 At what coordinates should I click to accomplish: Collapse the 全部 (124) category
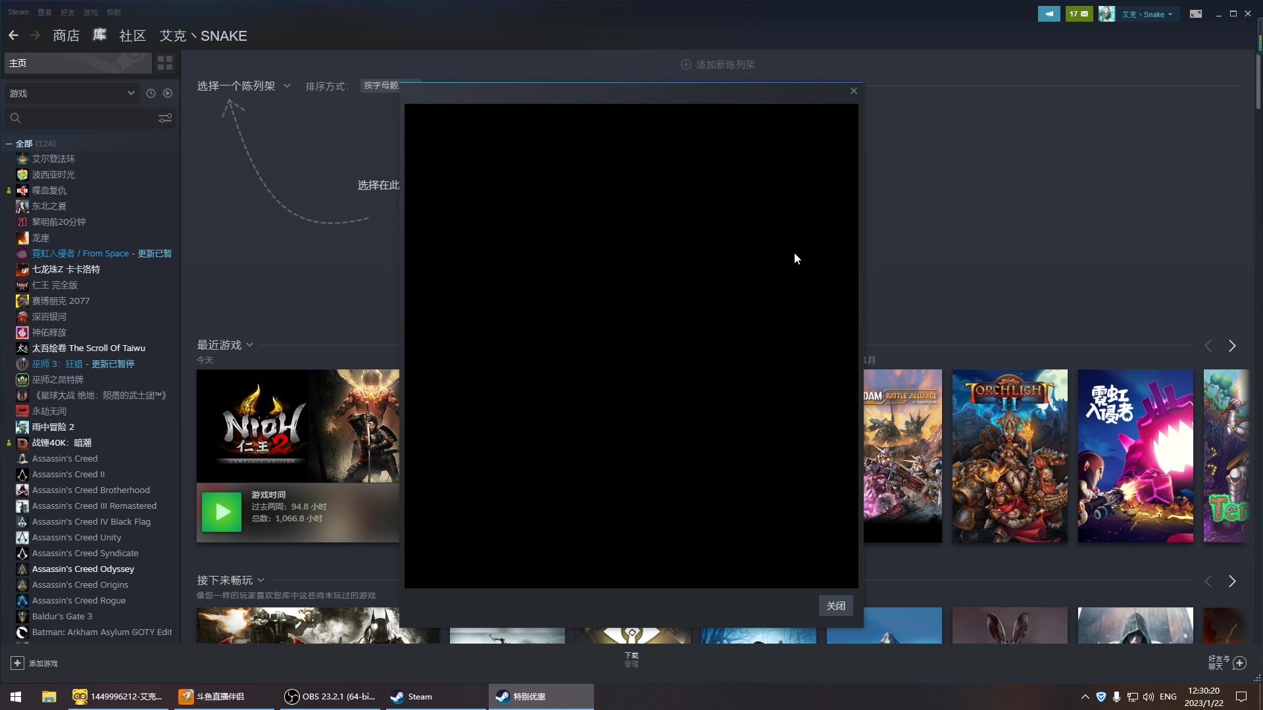click(9, 143)
